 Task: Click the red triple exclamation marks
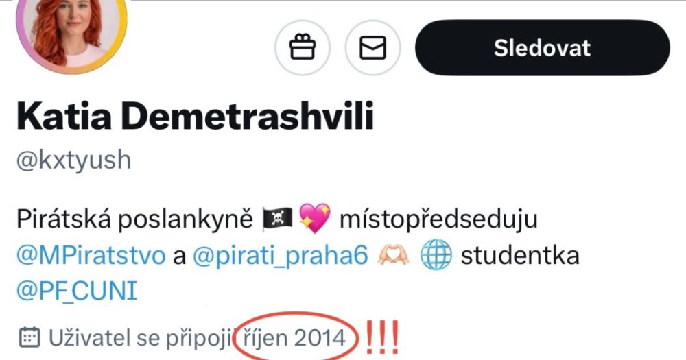(x=381, y=337)
